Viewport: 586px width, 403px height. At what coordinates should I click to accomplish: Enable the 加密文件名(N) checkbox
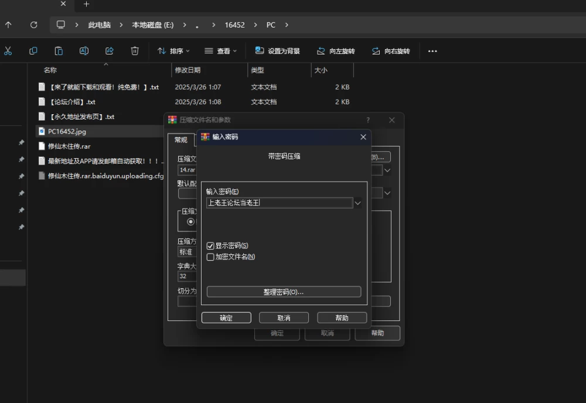210,257
